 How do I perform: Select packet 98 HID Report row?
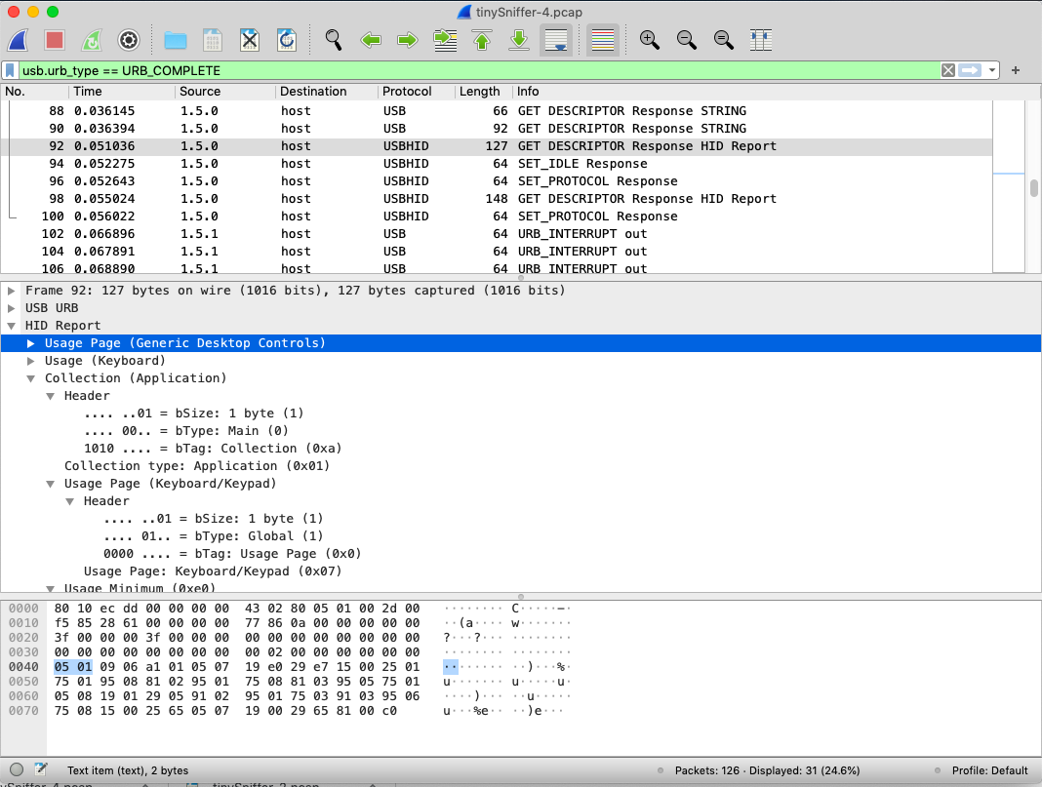[x=497, y=199]
